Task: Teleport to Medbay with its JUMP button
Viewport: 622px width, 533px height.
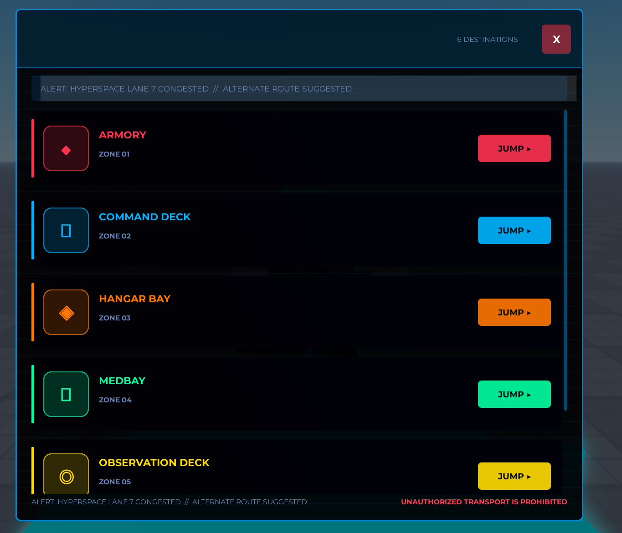Action: (514, 394)
